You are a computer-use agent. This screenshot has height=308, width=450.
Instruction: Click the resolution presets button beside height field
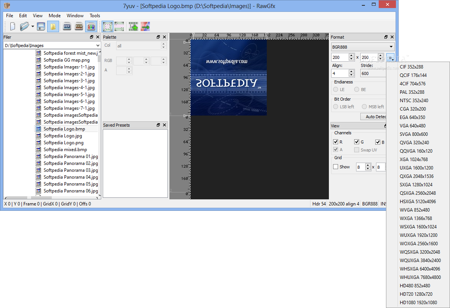tap(390, 57)
